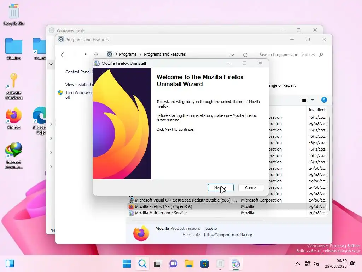Click Programs breadcrumb in address bar
362x272 pixels.
(x=128, y=54)
